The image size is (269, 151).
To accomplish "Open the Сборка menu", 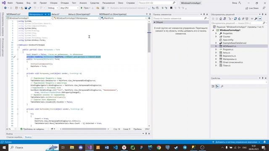I will pos(53,3).
